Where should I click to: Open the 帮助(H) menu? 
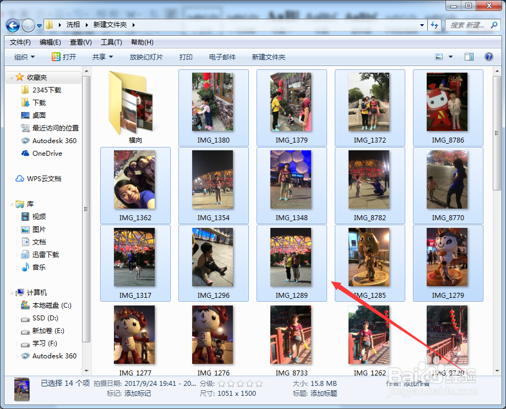point(142,42)
